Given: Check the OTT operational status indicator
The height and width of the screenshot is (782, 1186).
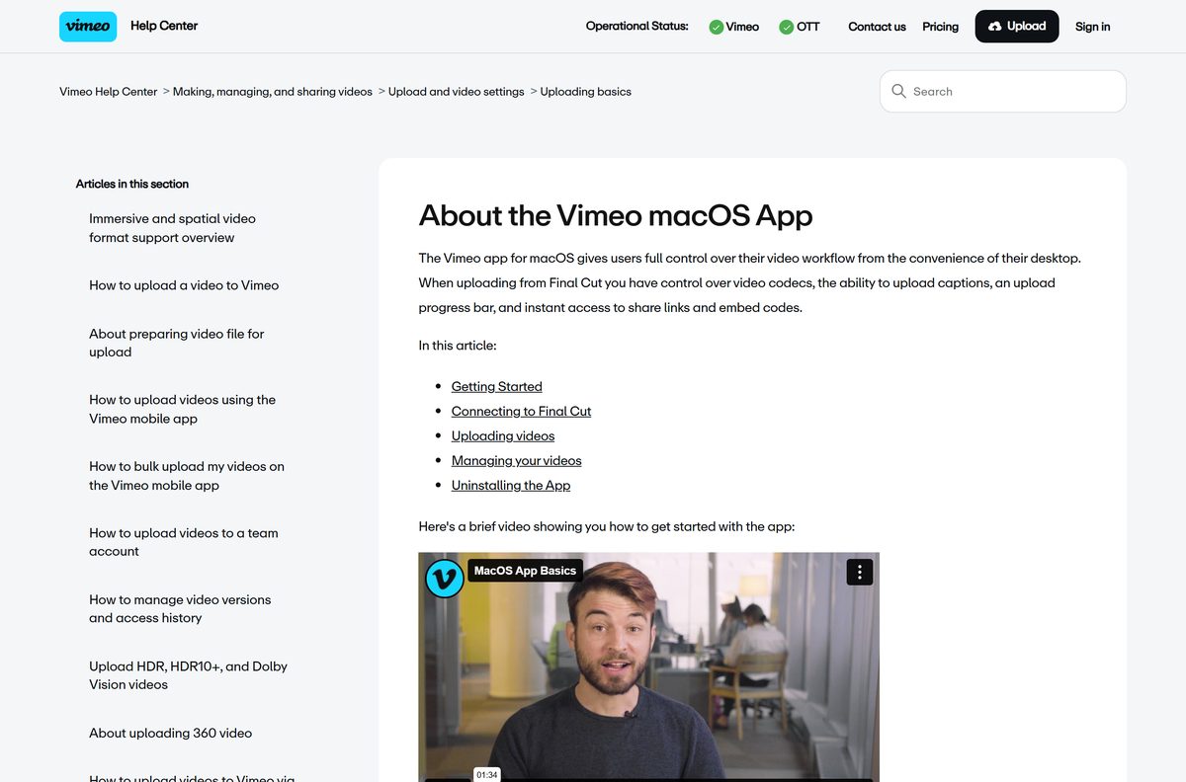Looking at the screenshot, I should [799, 27].
